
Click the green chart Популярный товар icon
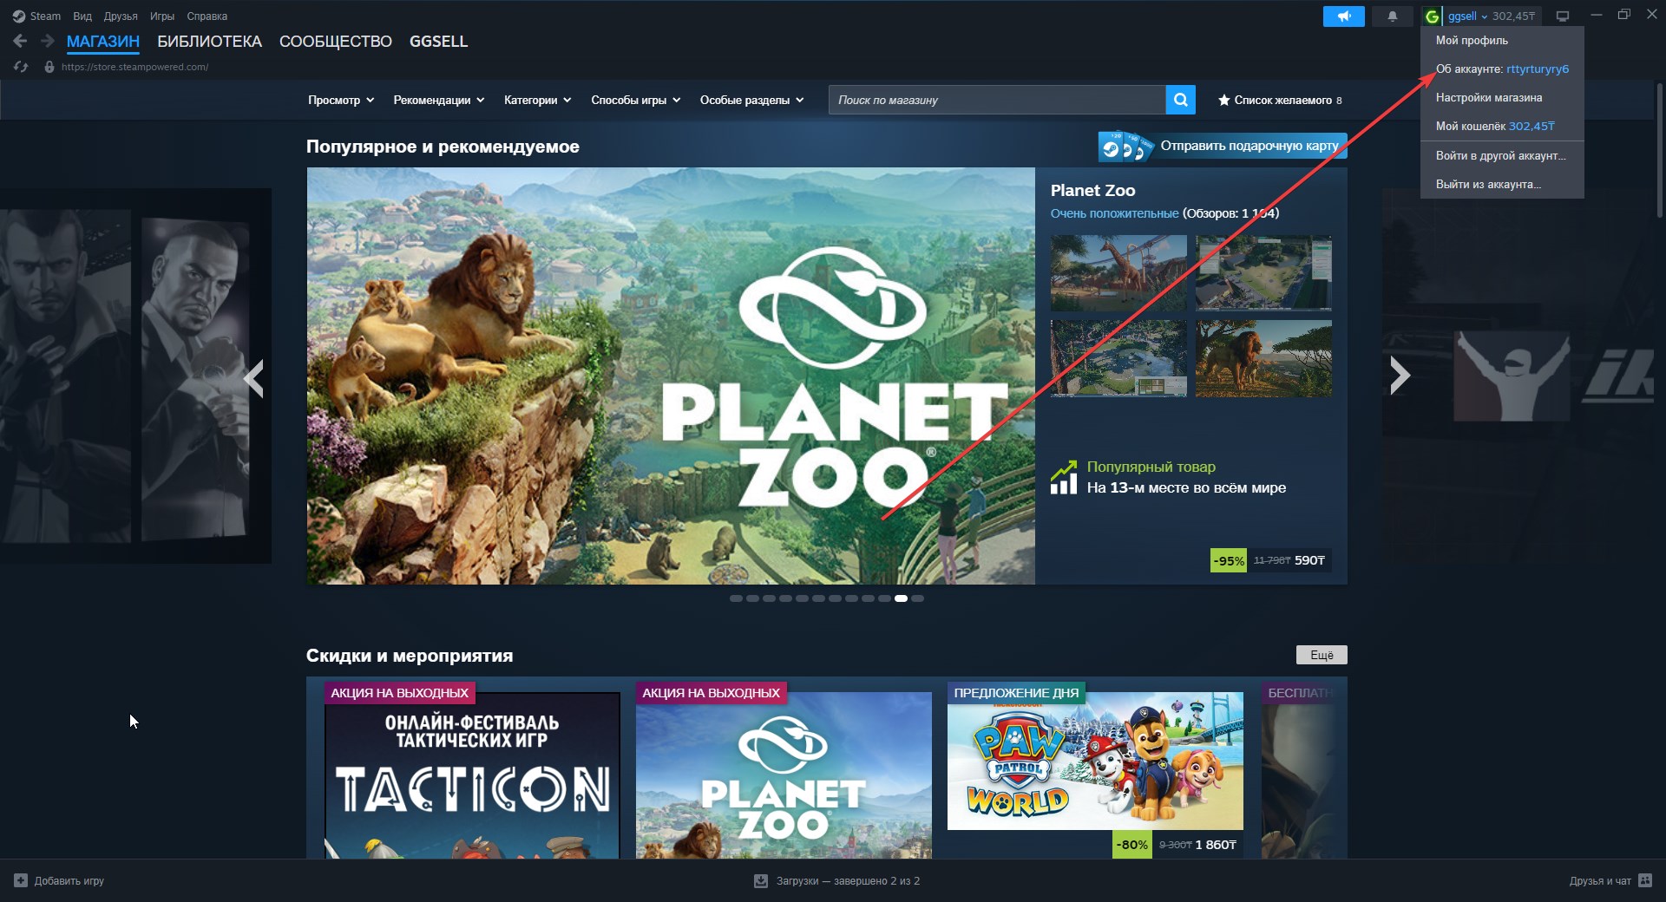(x=1064, y=477)
